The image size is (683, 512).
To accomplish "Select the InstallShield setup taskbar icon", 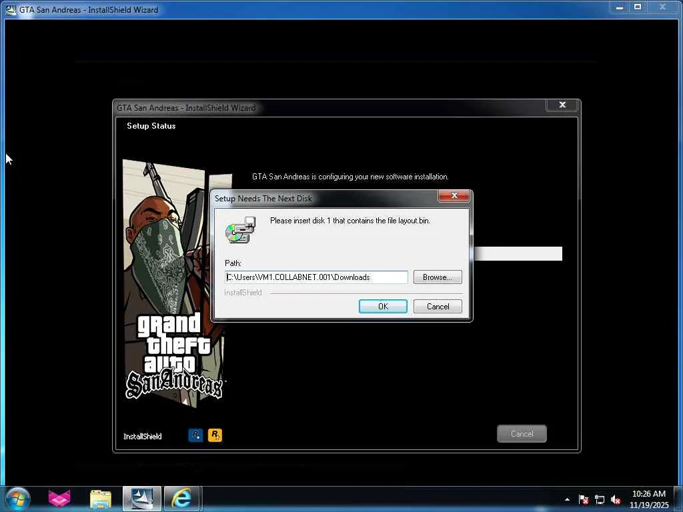I will point(142,499).
